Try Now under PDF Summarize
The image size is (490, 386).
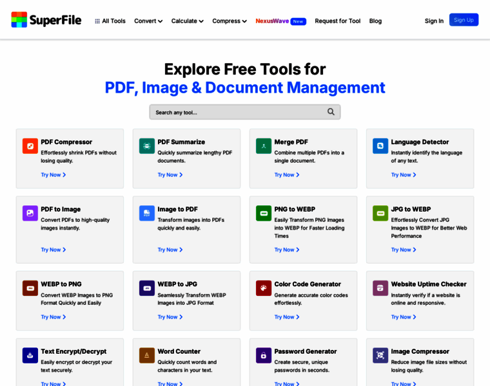[x=170, y=175]
